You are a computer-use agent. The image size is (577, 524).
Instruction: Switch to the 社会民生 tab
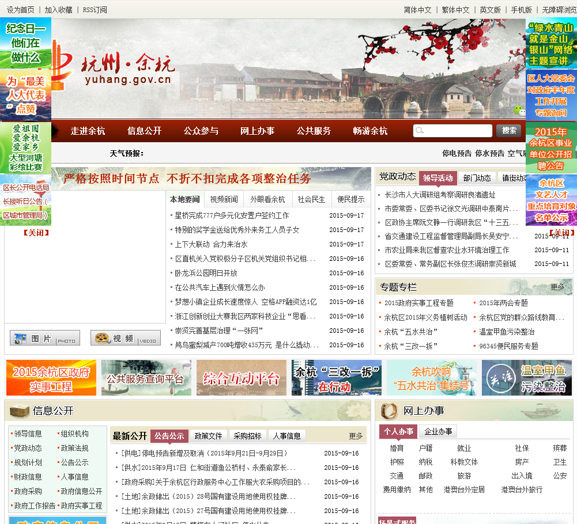(x=311, y=199)
